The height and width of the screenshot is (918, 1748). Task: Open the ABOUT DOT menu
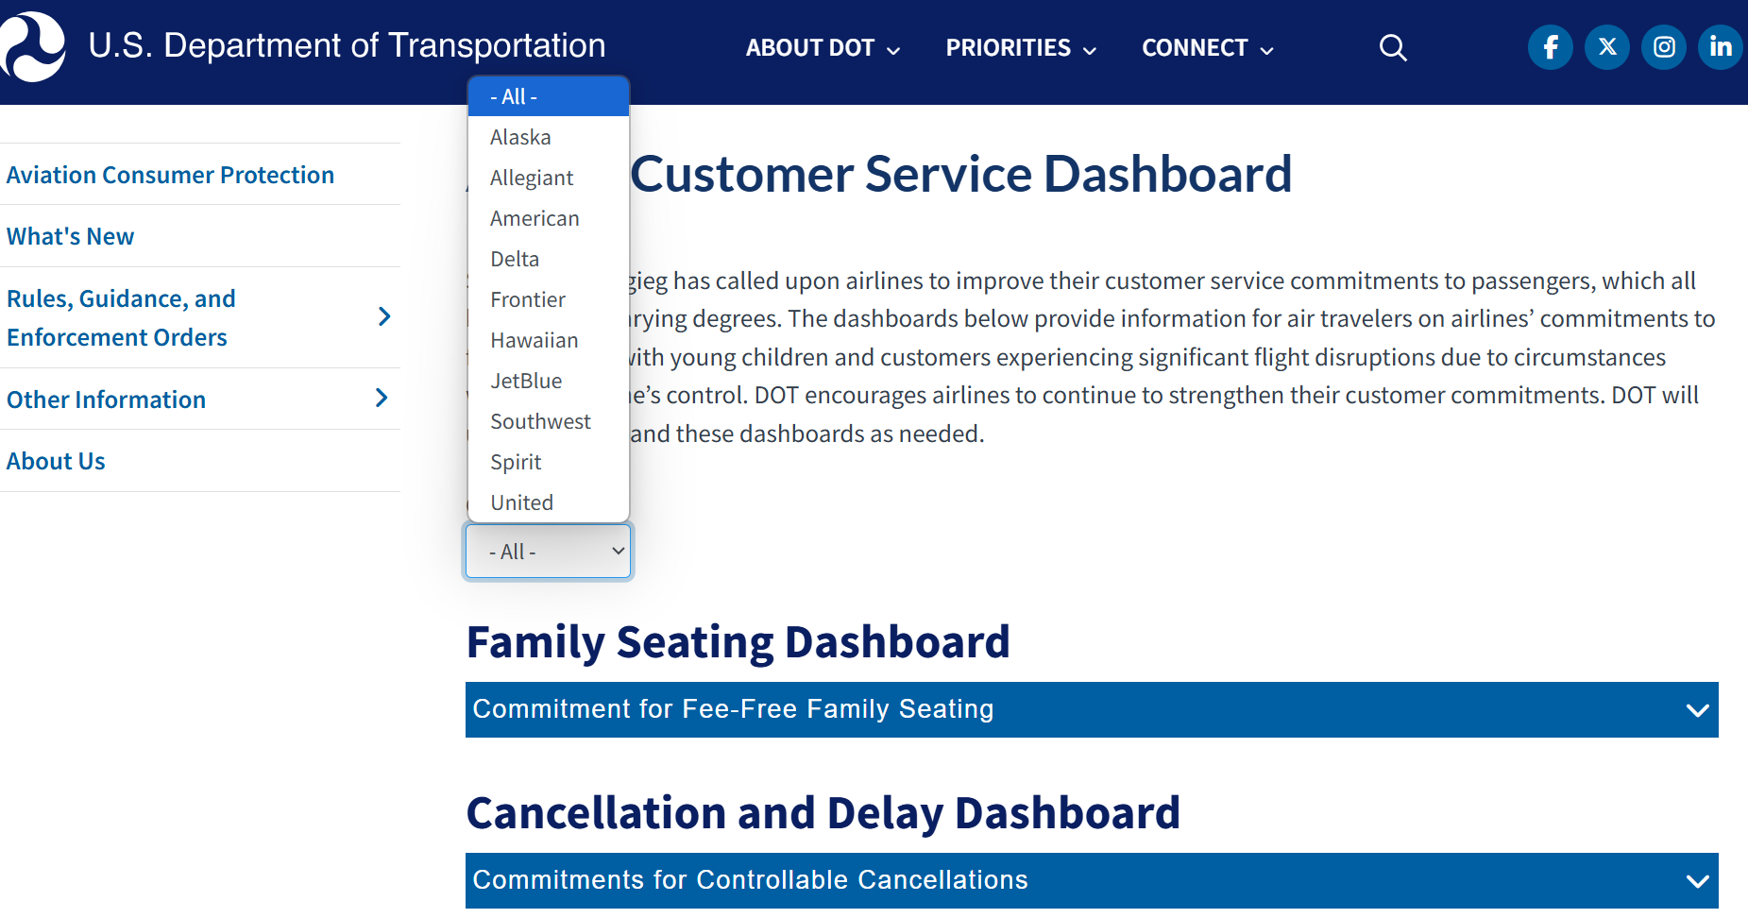823,48
